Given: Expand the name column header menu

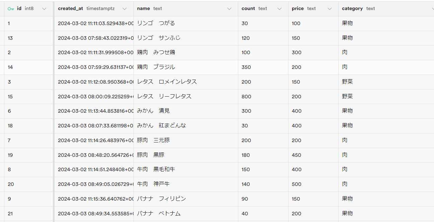Looking at the screenshot, I should [229, 9].
